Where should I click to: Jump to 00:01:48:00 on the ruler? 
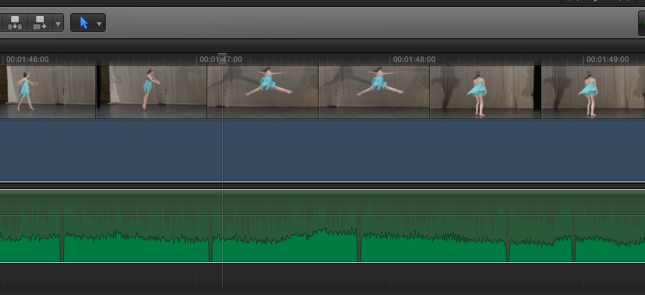[414, 60]
